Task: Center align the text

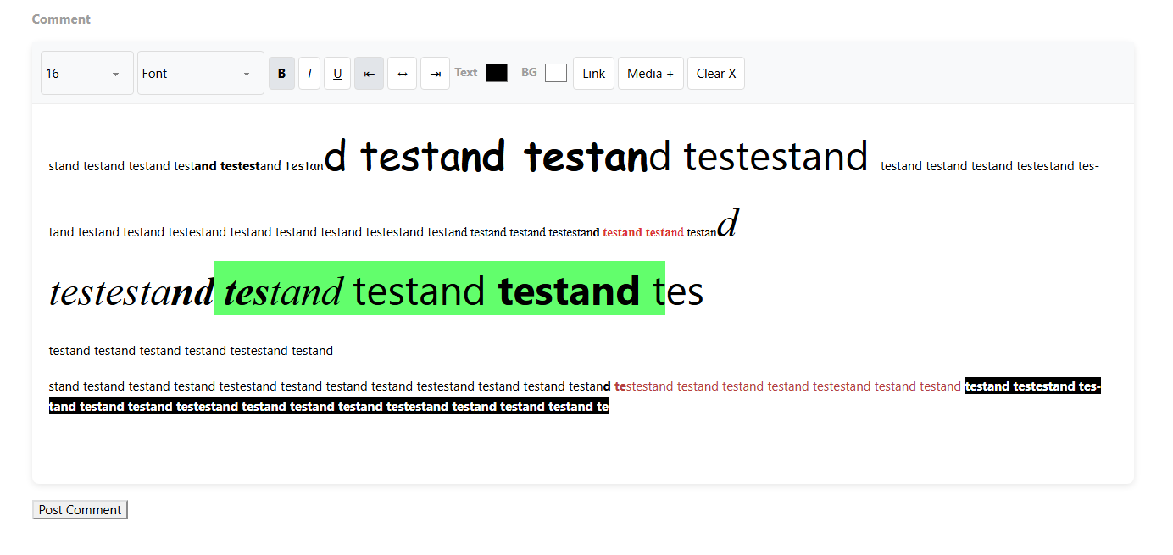Action: pos(402,74)
